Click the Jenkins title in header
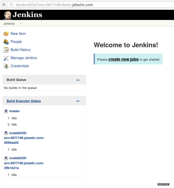This screenshot has width=174, height=188. tap(28, 15)
